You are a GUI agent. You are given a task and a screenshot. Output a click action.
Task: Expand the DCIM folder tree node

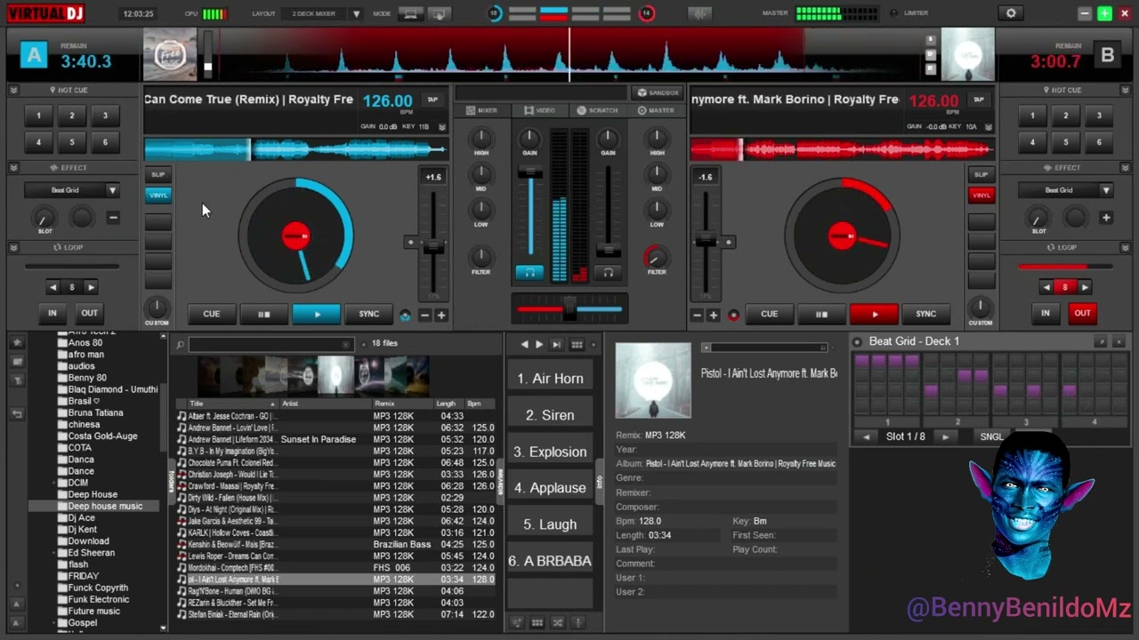54,483
